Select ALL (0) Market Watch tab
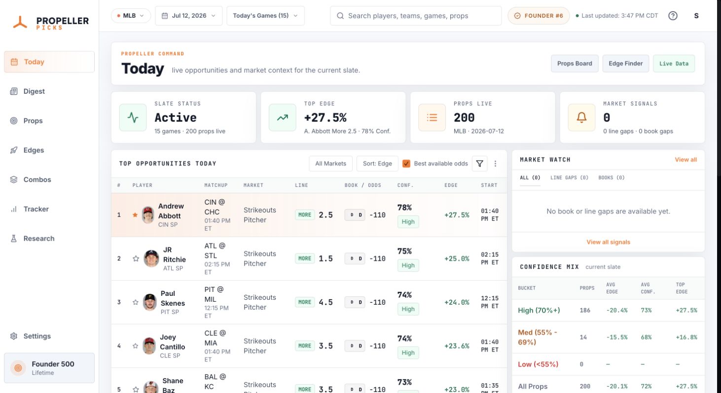The image size is (721, 393). click(x=530, y=178)
